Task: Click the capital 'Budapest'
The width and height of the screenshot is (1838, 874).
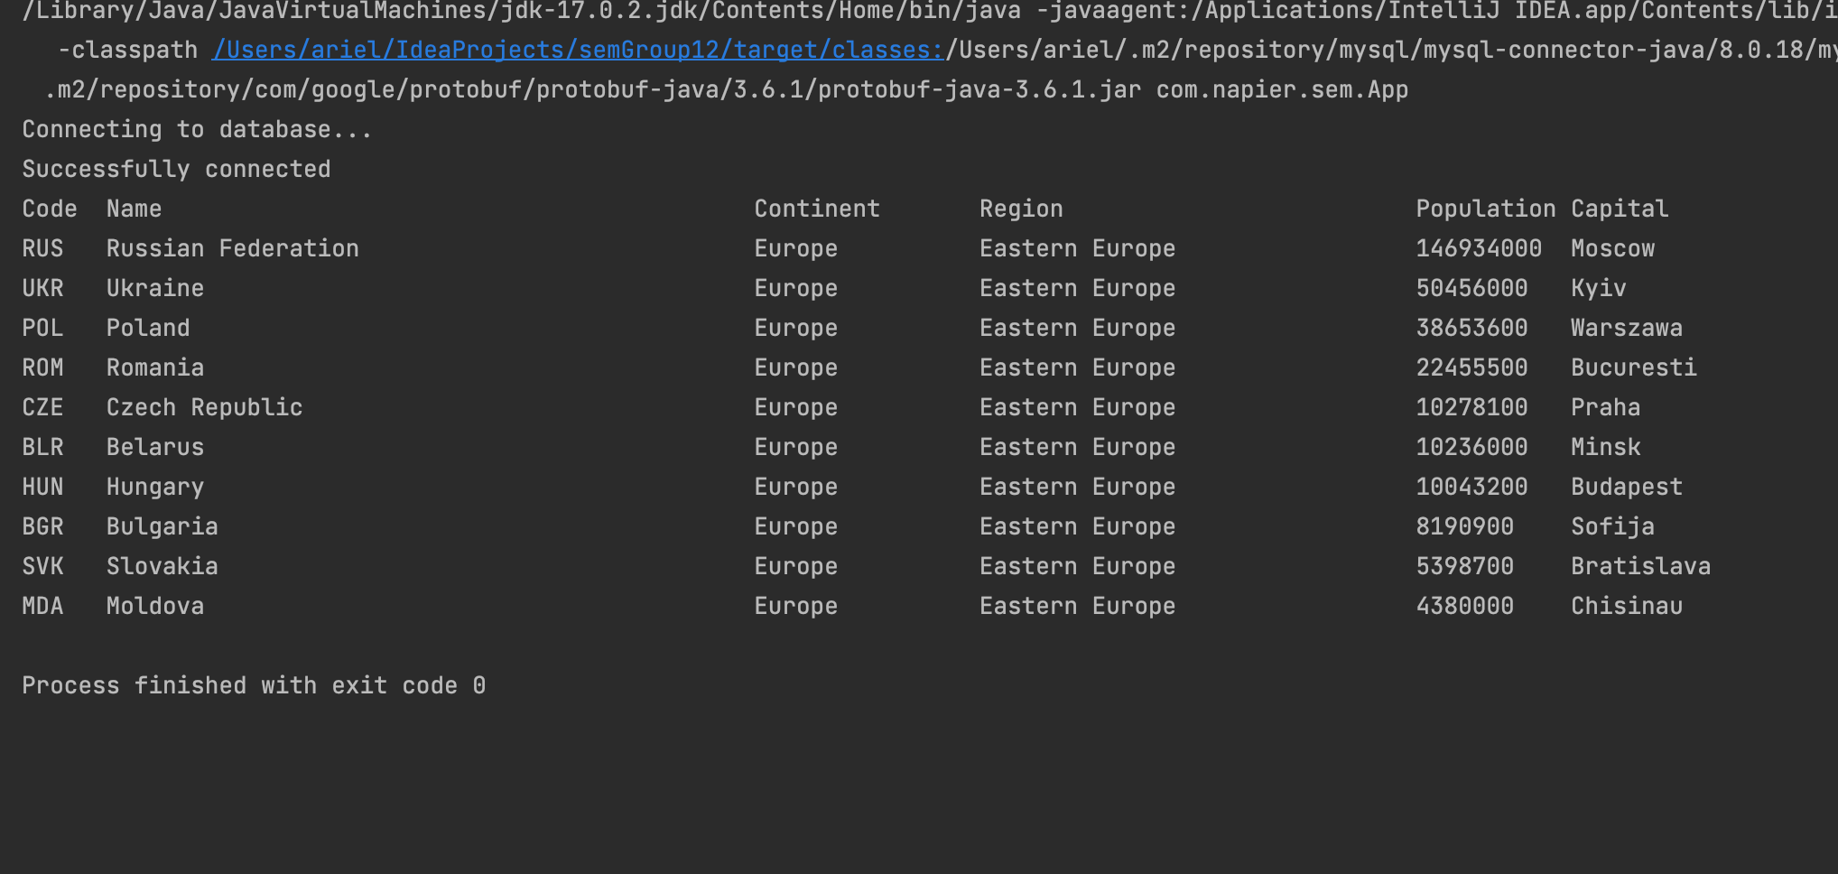Action: click(1627, 487)
